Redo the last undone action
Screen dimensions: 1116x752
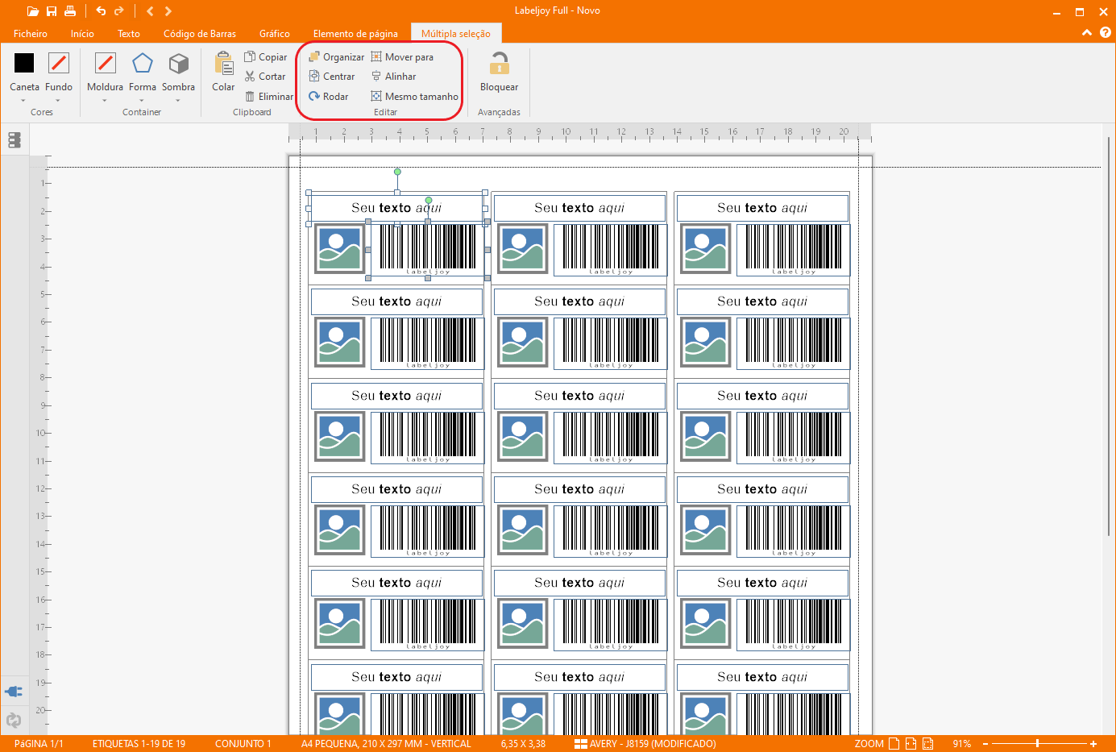pos(119,11)
